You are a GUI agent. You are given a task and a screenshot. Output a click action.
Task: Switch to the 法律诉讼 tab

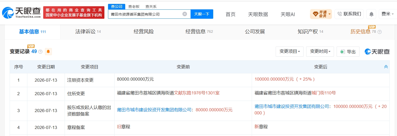(88, 32)
